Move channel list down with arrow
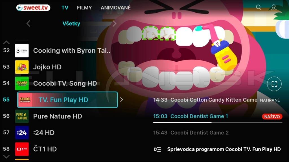The image size is (289, 162). point(6,157)
